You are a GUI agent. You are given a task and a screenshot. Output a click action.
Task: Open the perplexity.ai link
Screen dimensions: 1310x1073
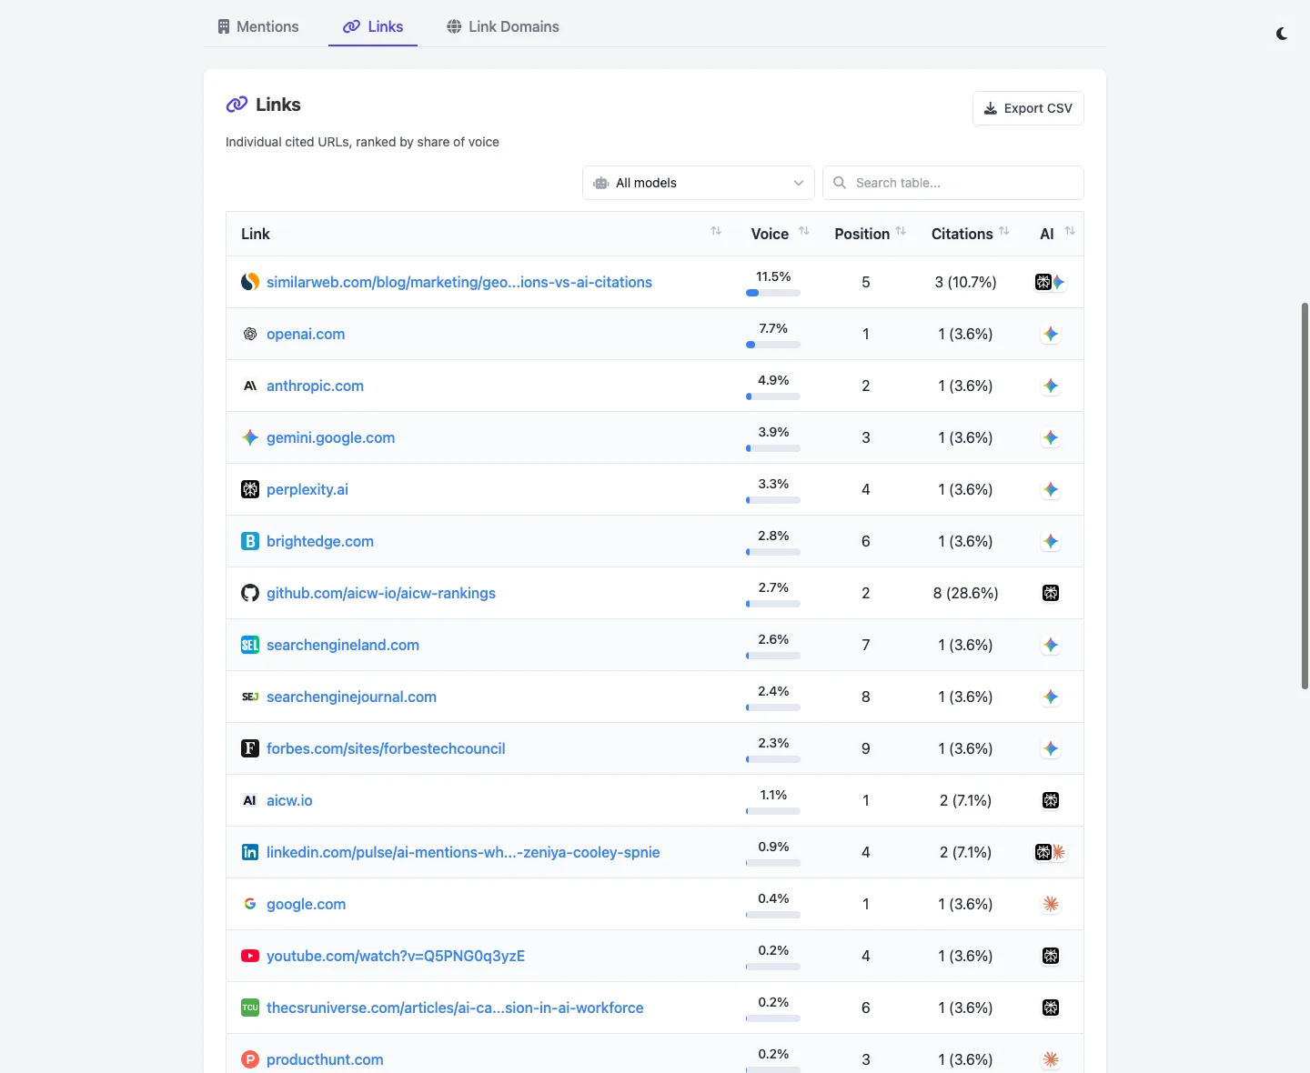click(x=307, y=489)
